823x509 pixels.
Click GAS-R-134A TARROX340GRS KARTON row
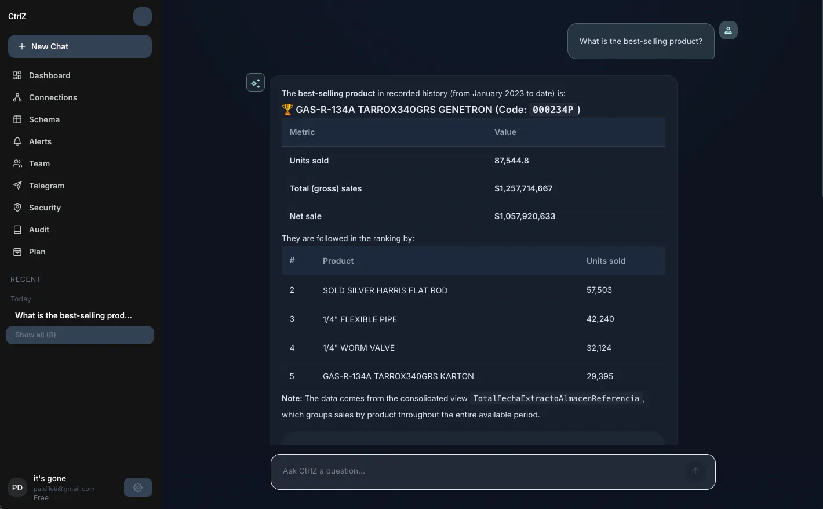click(474, 376)
